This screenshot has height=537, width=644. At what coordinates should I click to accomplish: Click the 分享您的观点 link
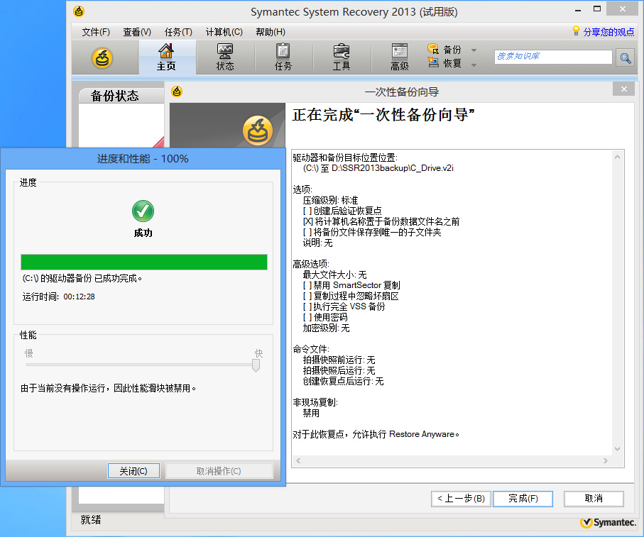click(608, 32)
